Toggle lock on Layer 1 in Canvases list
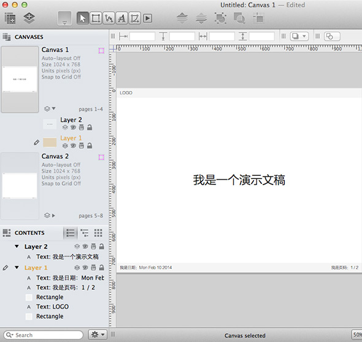This screenshot has height=342, width=362. 90,146
